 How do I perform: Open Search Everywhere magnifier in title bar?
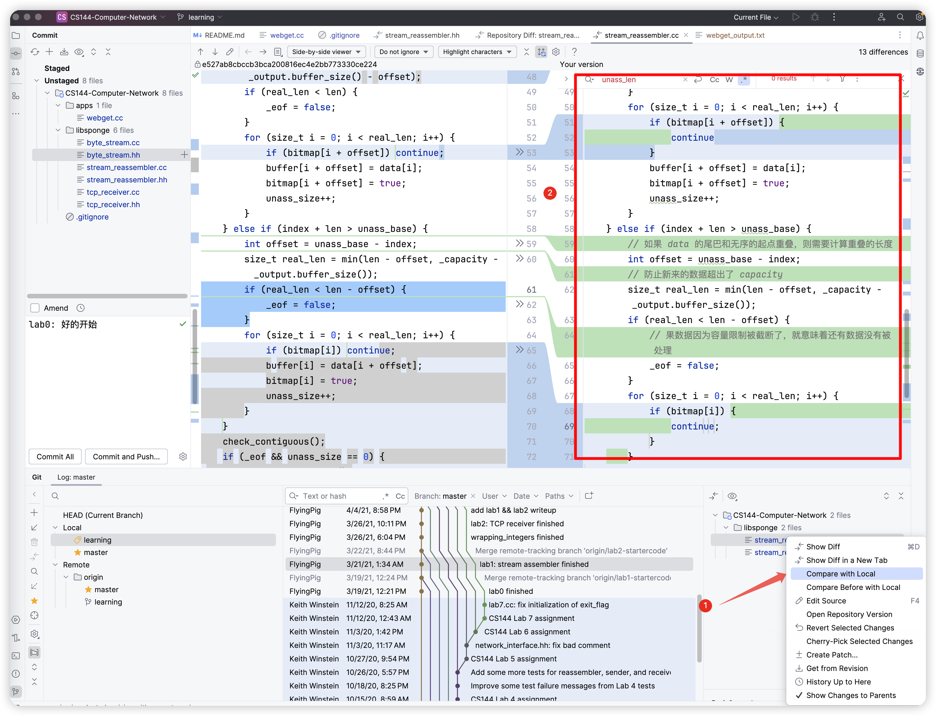[900, 17]
